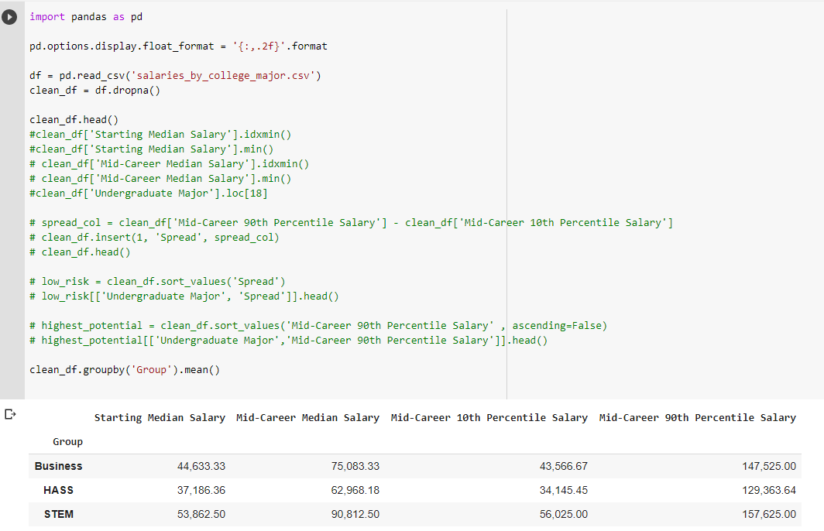824x531 pixels.
Task: Select the Business row label
Action: click(58, 466)
